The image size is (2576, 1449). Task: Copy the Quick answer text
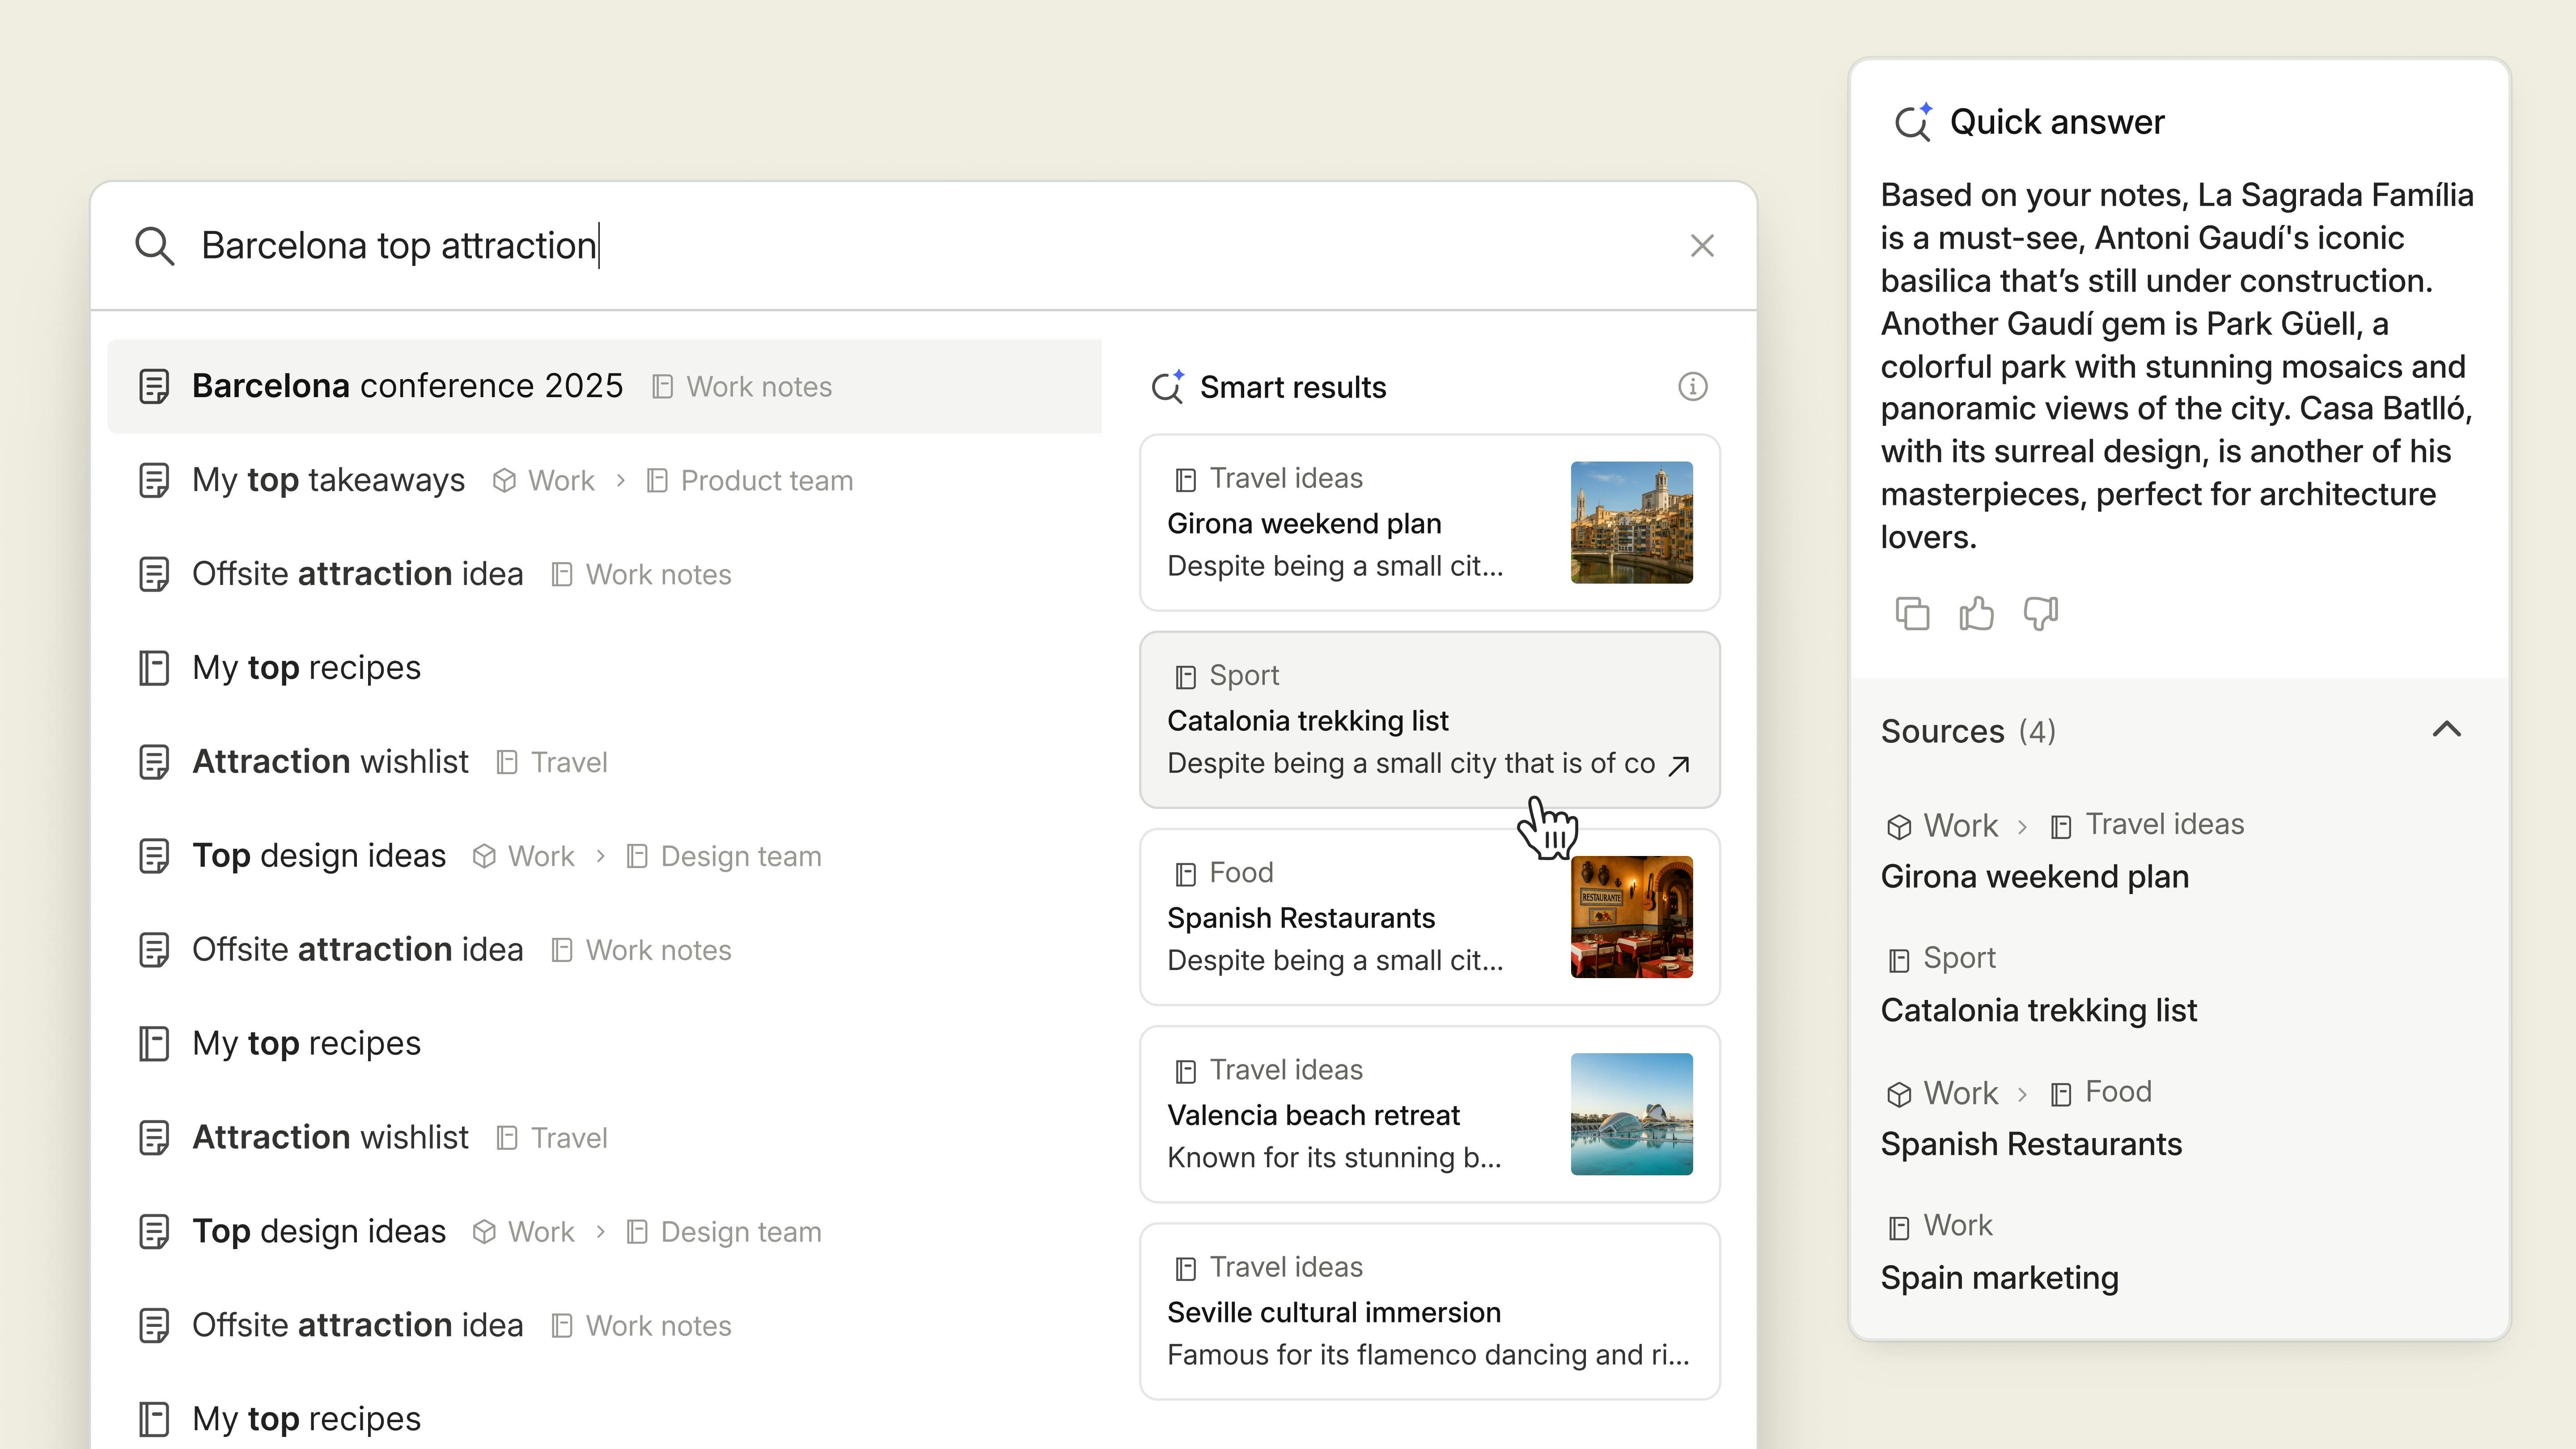click(x=1913, y=613)
